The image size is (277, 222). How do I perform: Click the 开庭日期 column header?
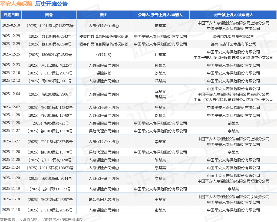pos(11,15)
